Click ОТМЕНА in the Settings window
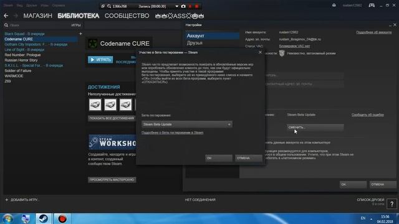 pyautogui.click(x=383, y=185)
